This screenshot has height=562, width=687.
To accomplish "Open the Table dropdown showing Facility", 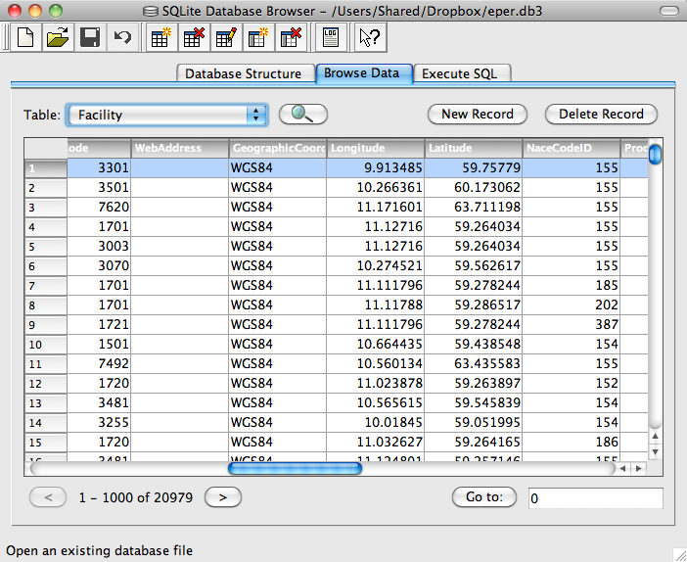I will (x=166, y=115).
